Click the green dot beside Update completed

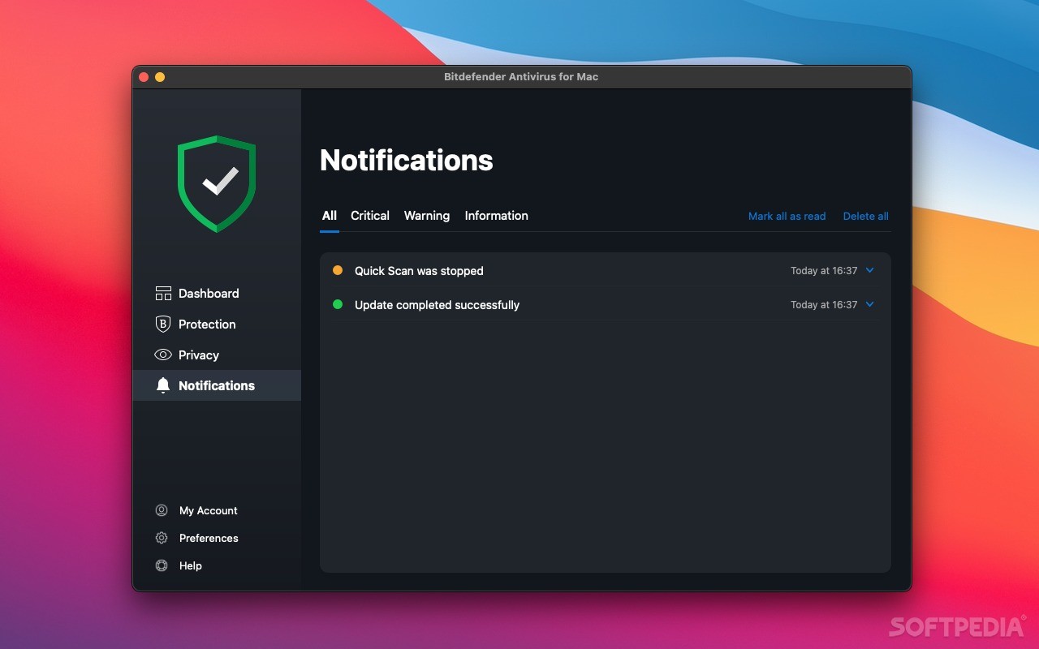coord(338,304)
